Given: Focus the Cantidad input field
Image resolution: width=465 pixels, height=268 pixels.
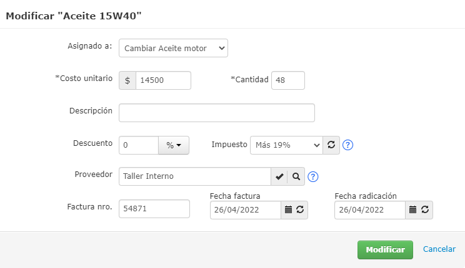Looking at the screenshot, I should (x=288, y=80).
